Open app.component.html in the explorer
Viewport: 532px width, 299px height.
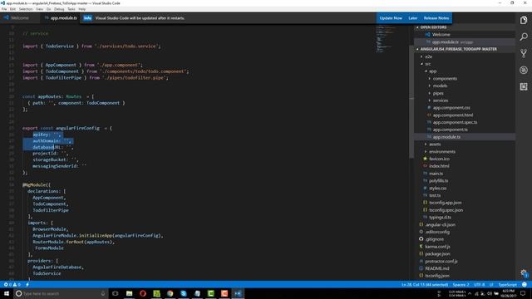(452, 115)
